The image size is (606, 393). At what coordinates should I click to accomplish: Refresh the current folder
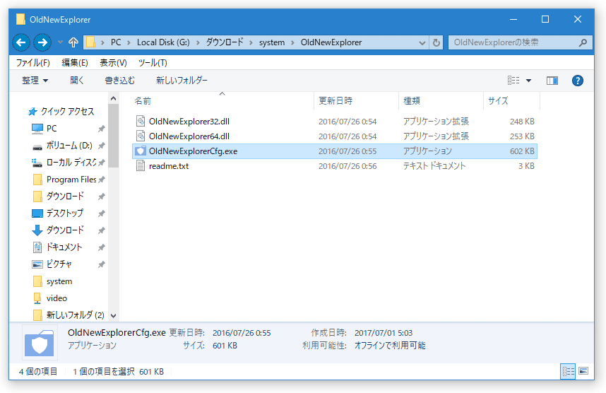(436, 43)
